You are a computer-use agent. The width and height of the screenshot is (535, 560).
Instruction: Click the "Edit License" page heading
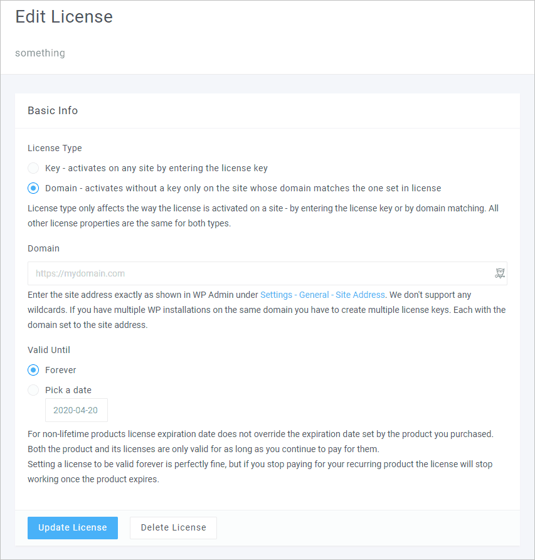click(x=63, y=17)
